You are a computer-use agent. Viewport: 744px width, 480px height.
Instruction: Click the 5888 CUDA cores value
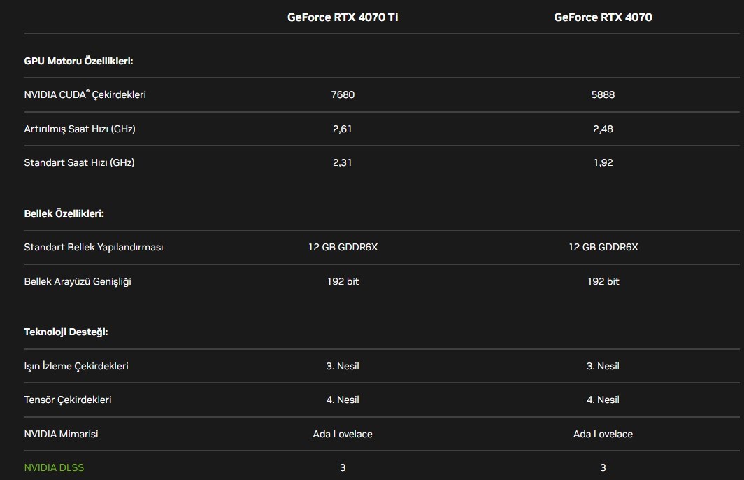point(603,94)
